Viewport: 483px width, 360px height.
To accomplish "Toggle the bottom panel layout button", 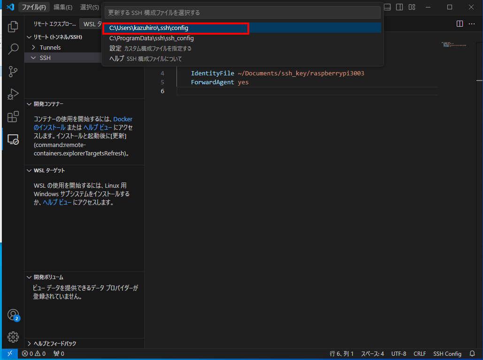I will pyautogui.click(x=388, y=7).
